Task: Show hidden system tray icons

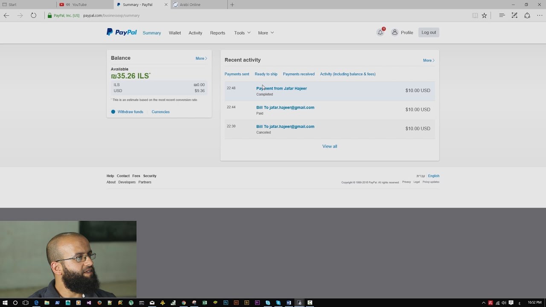Action: click(484, 303)
